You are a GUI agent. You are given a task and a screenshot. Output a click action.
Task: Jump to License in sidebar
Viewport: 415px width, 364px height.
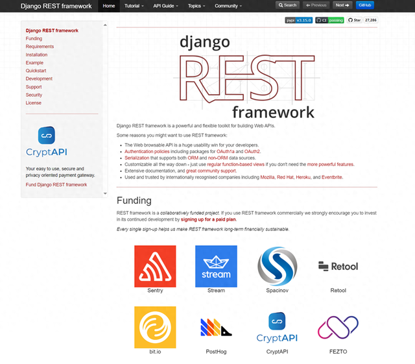point(33,103)
